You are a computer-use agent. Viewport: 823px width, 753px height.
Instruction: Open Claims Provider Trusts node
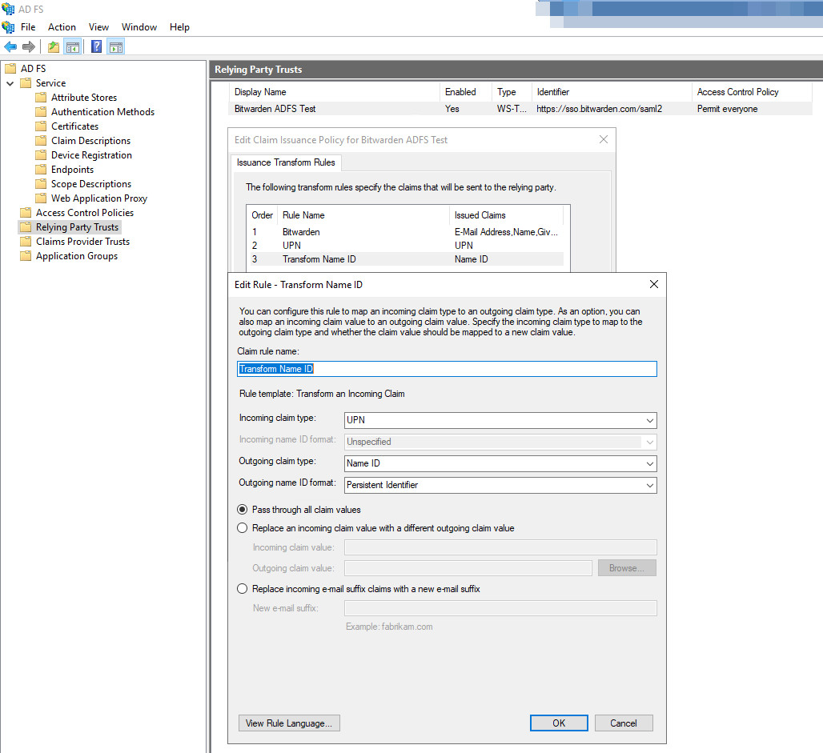[x=82, y=242]
